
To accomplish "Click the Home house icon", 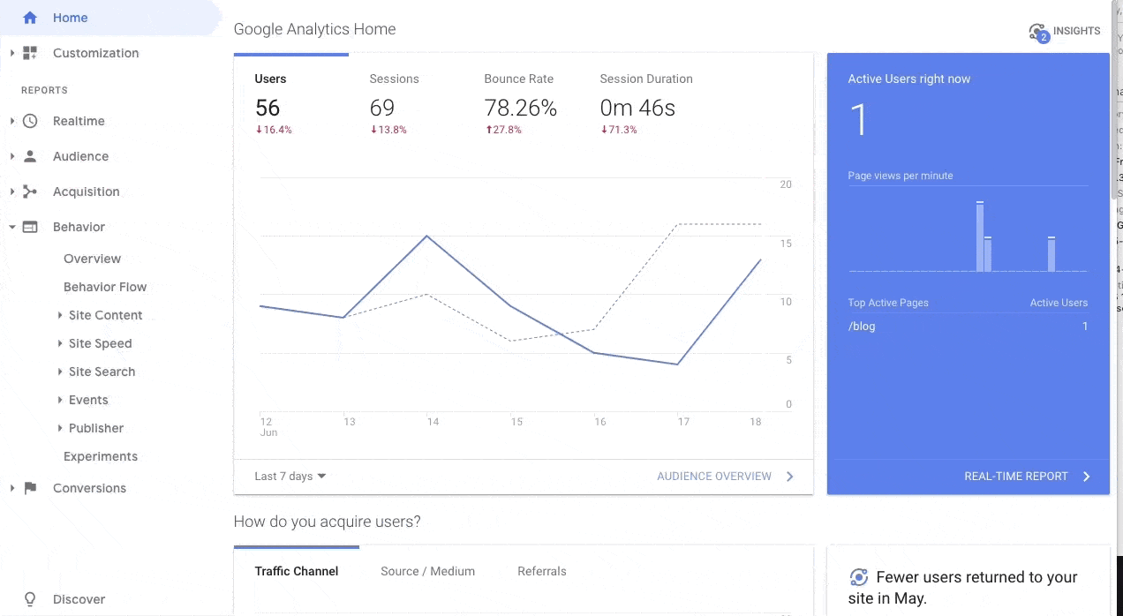I will pyautogui.click(x=30, y=18).
